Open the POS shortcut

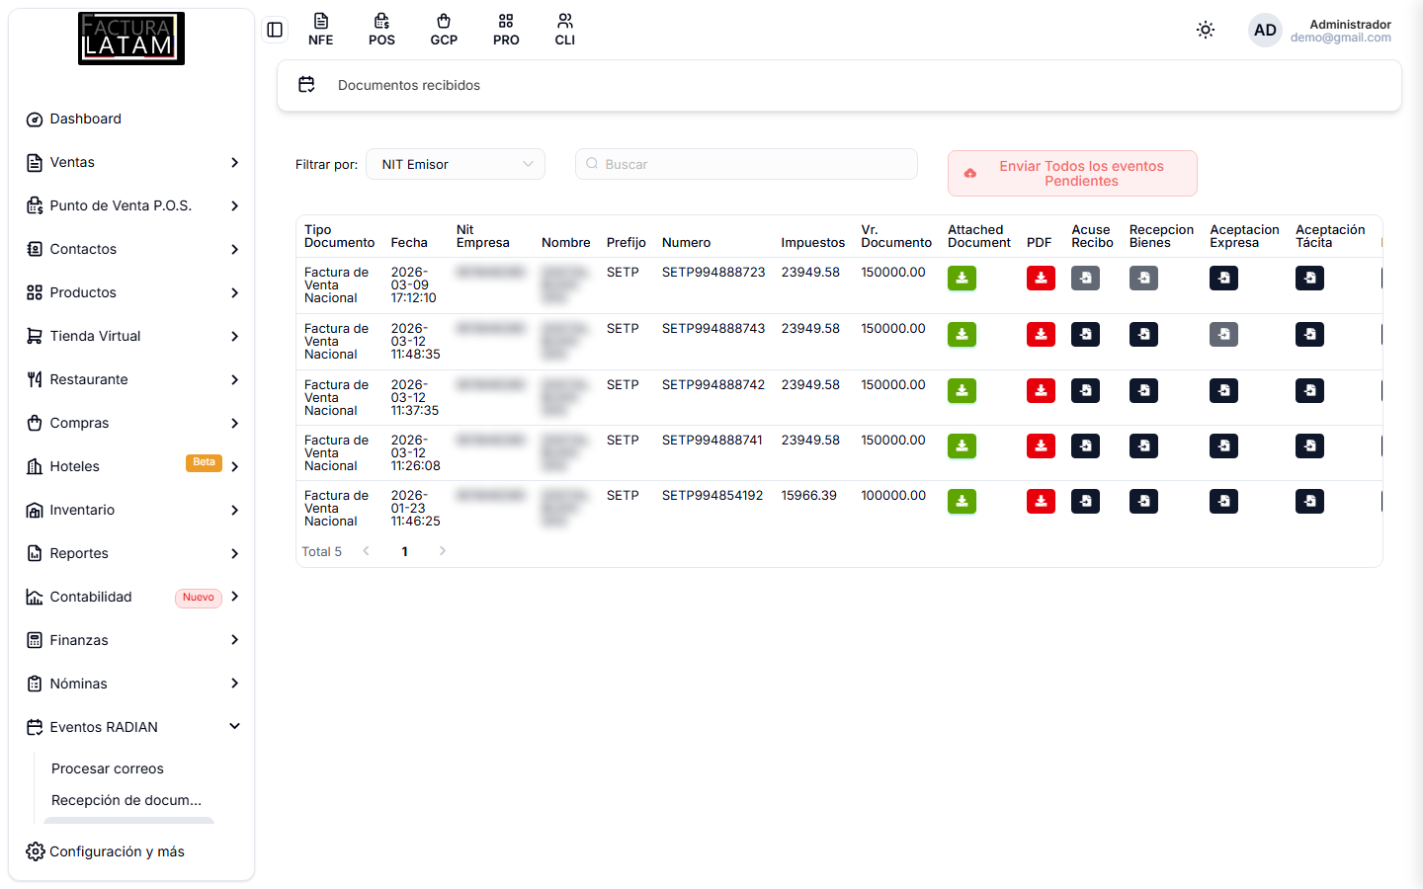pyautogui.click(x=381, y=30)
